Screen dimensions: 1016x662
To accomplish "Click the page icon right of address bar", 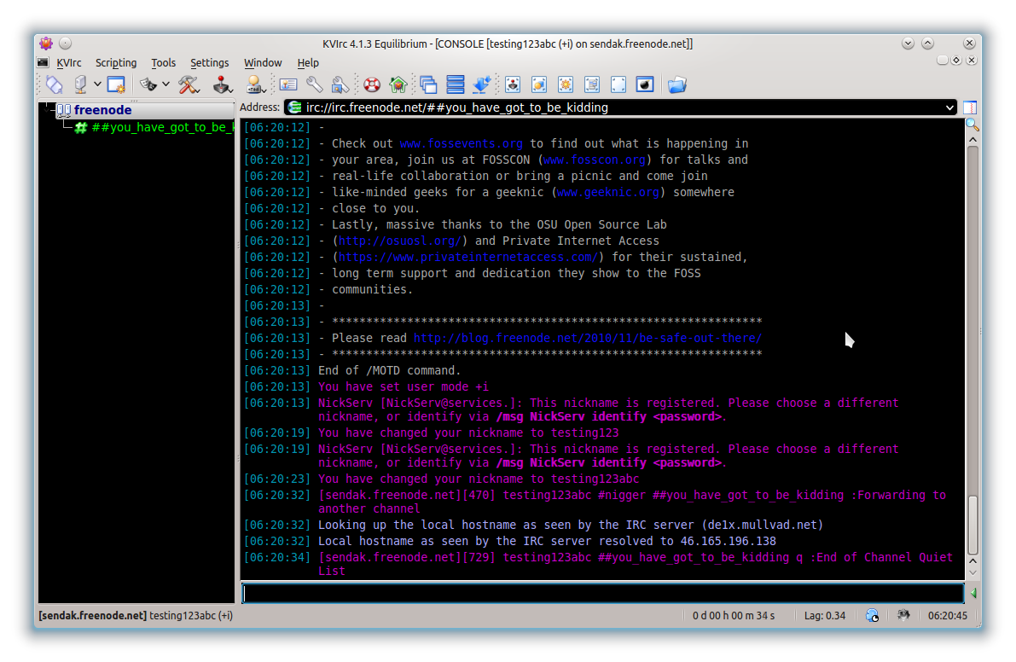I will tap(970, 107).
